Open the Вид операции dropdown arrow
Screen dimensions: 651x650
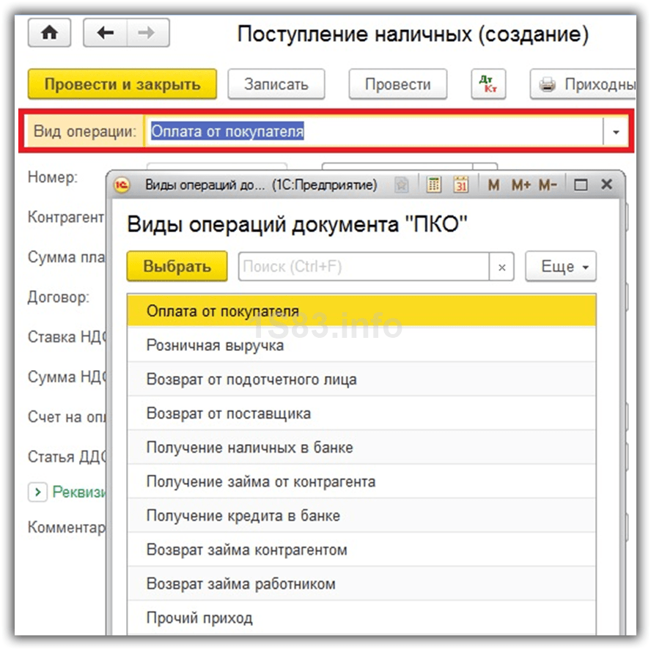(616, 133)
